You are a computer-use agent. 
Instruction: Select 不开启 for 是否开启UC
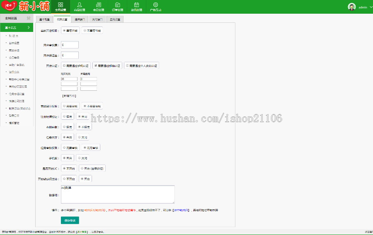(64, 168)
